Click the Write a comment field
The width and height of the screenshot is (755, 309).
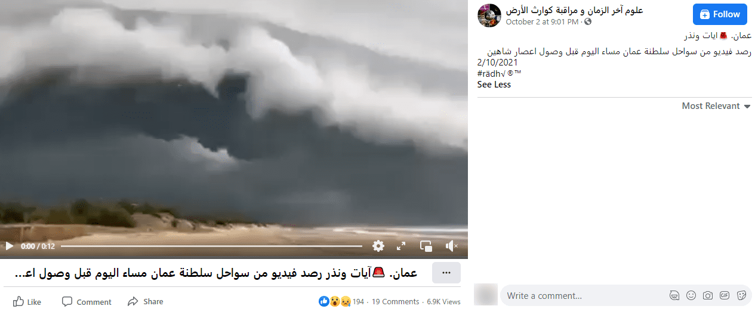pos(585,295)
